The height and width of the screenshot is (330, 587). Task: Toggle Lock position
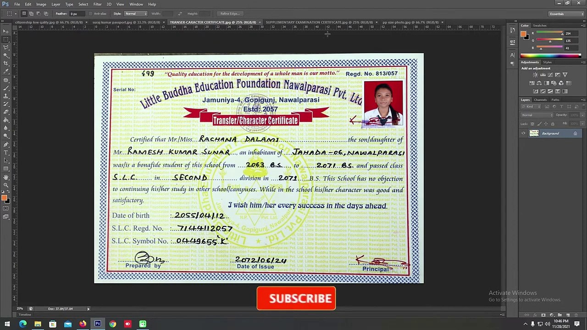(546, 124)
